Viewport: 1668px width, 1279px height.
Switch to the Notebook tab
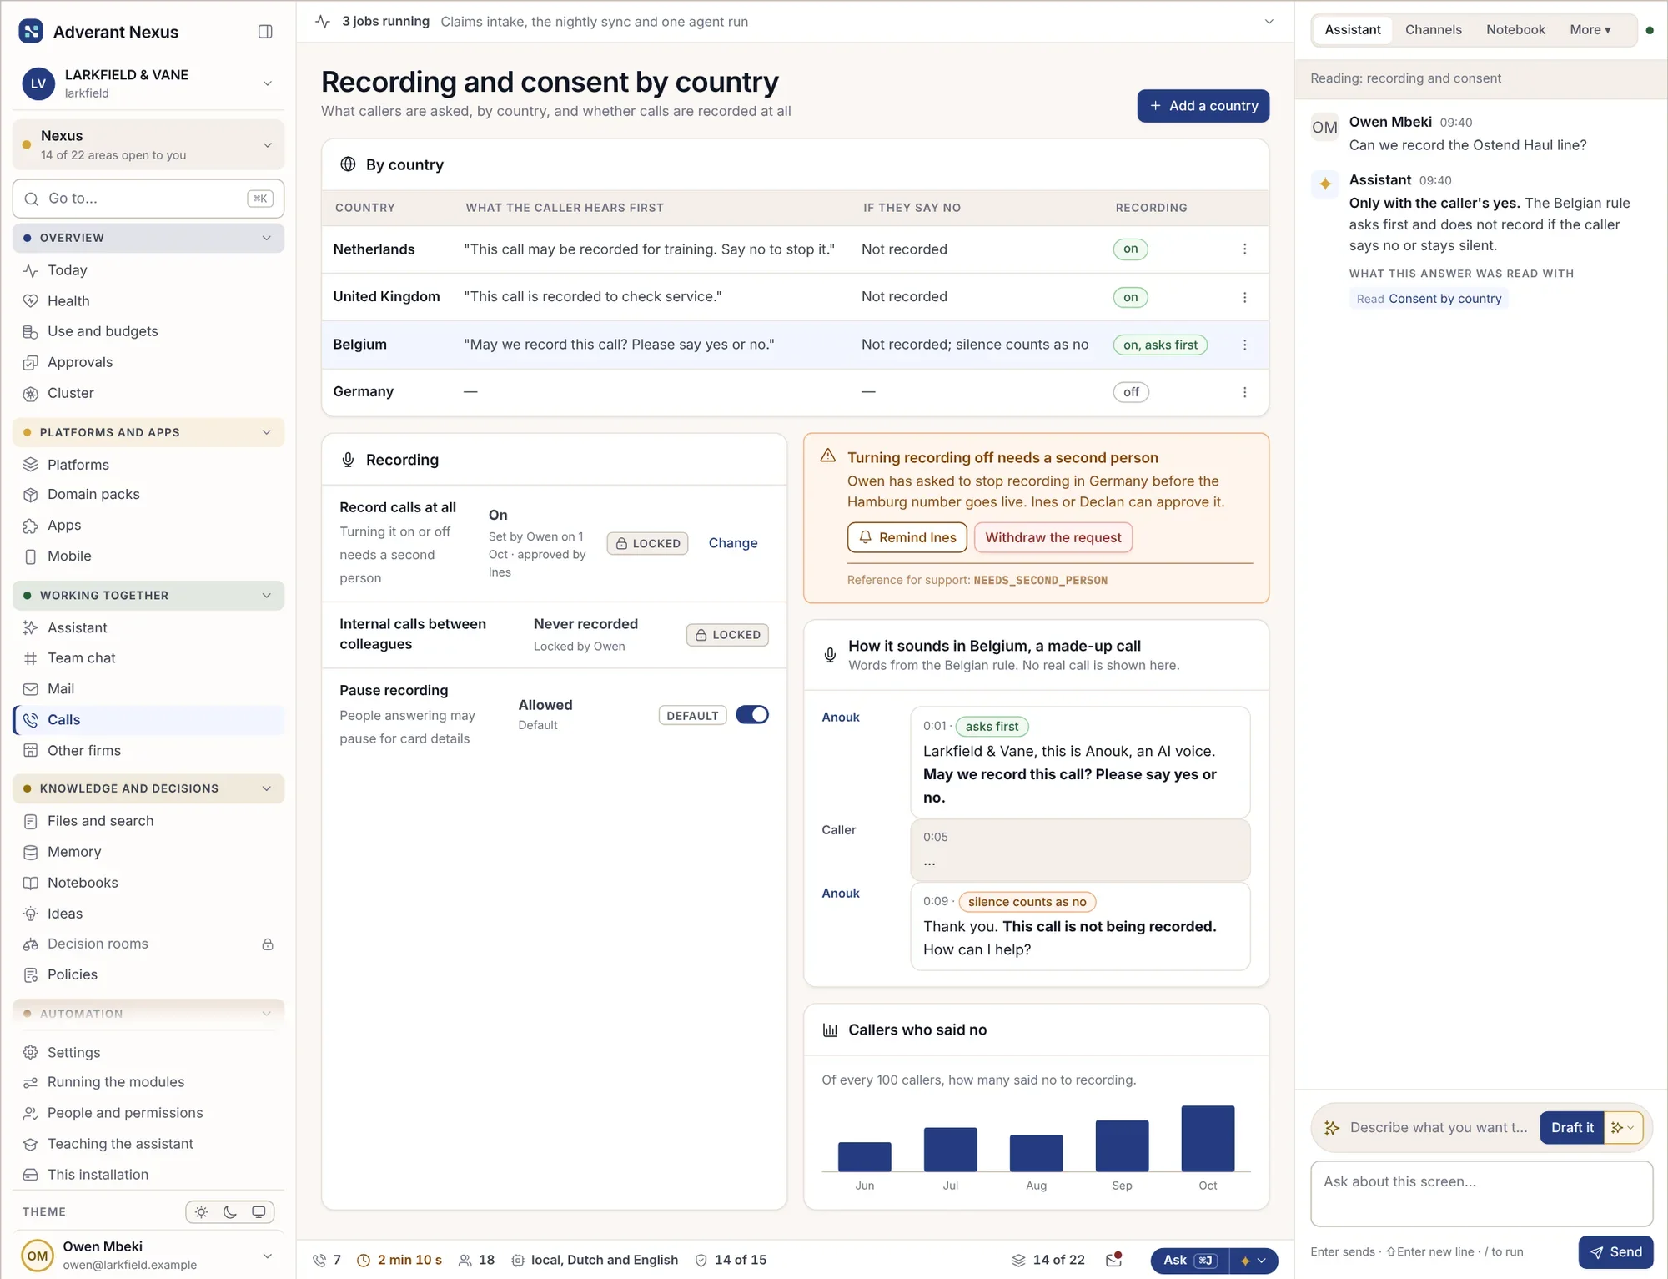[x=1515, y=30]
